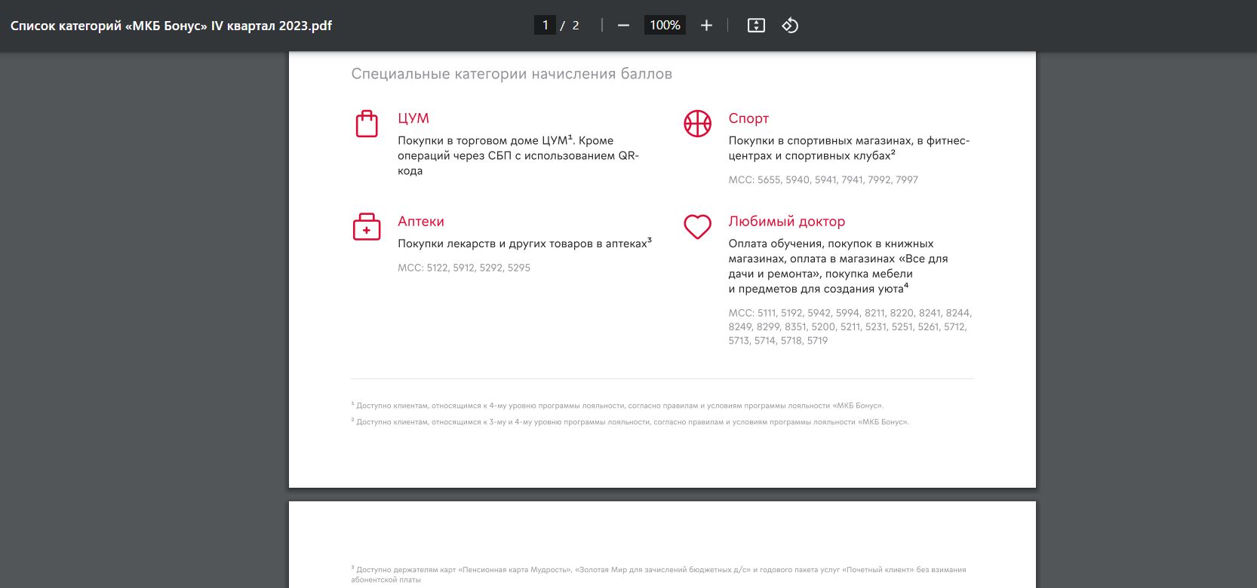Click the first-aid kit Аптеки icon
The width and height of the screenshot is (1257, 588).
click(367, 227)
